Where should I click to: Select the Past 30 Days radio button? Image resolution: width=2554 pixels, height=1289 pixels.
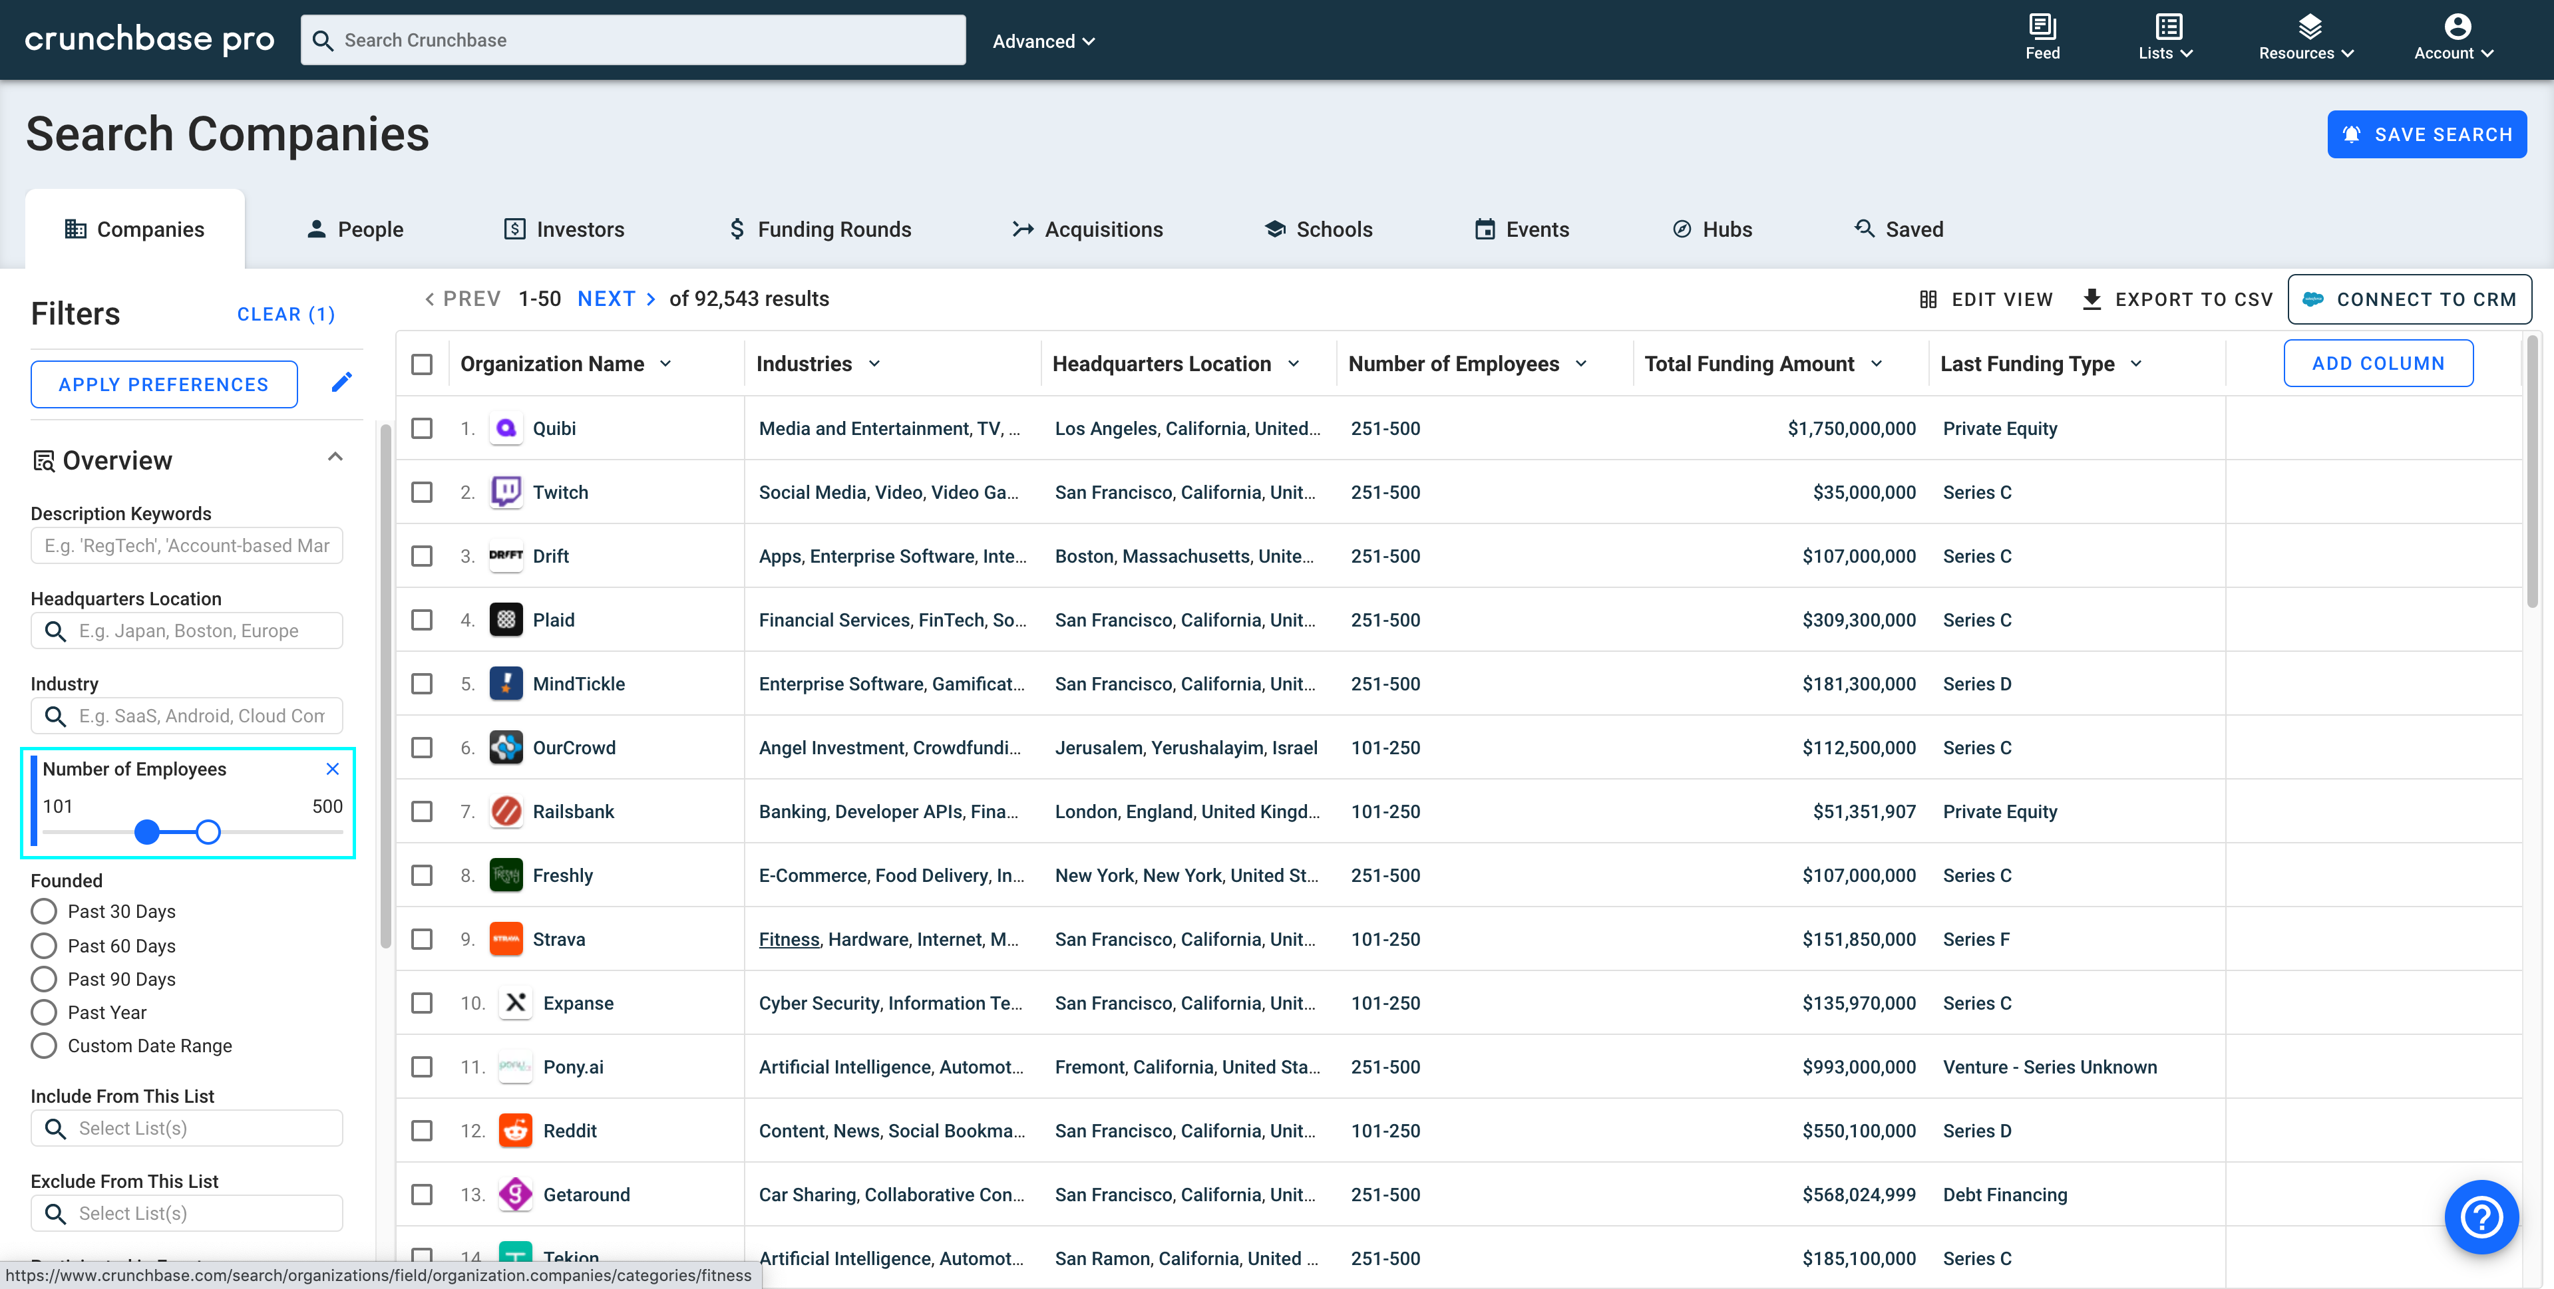point(44,911)
